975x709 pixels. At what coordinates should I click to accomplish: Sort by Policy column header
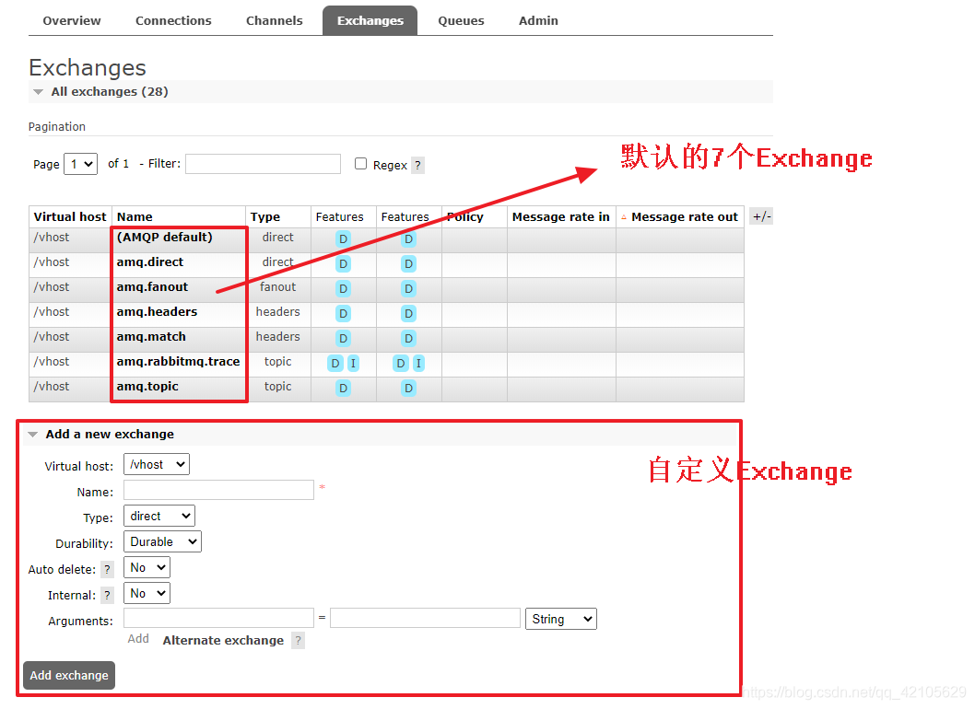(x=465, y=217)
